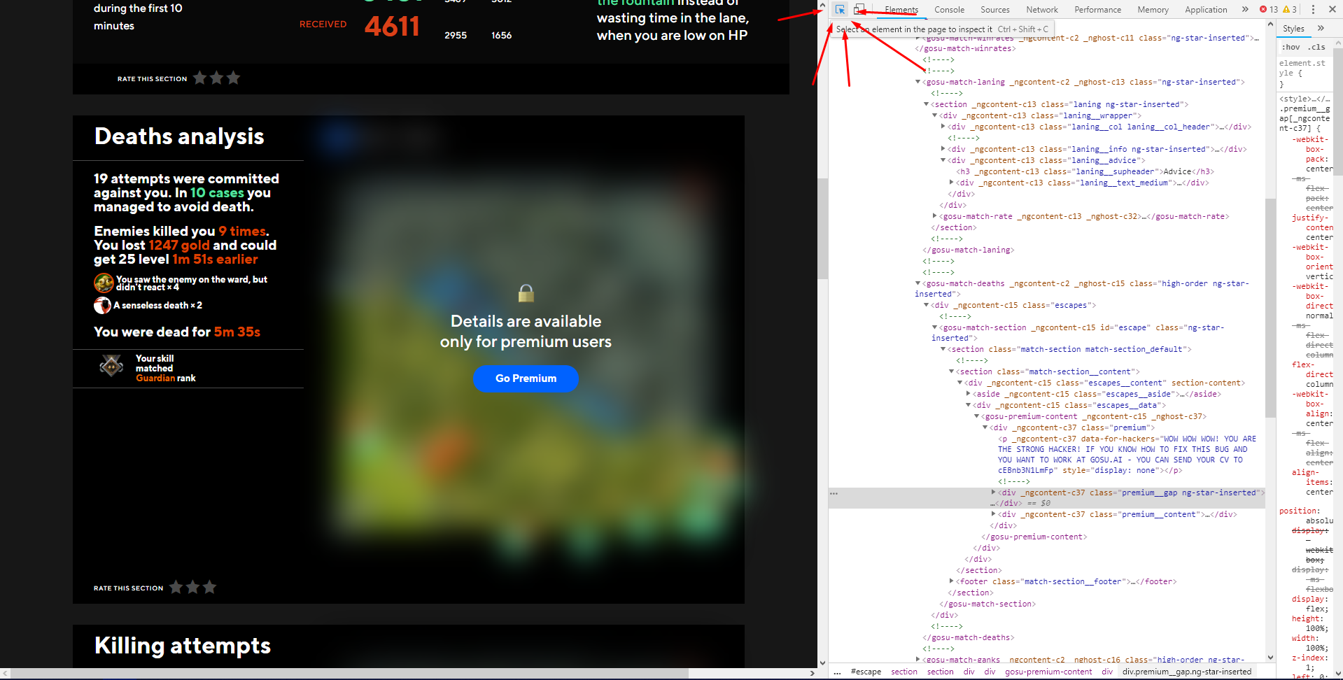Activate the element inspector picker icon

pos(840,10)
